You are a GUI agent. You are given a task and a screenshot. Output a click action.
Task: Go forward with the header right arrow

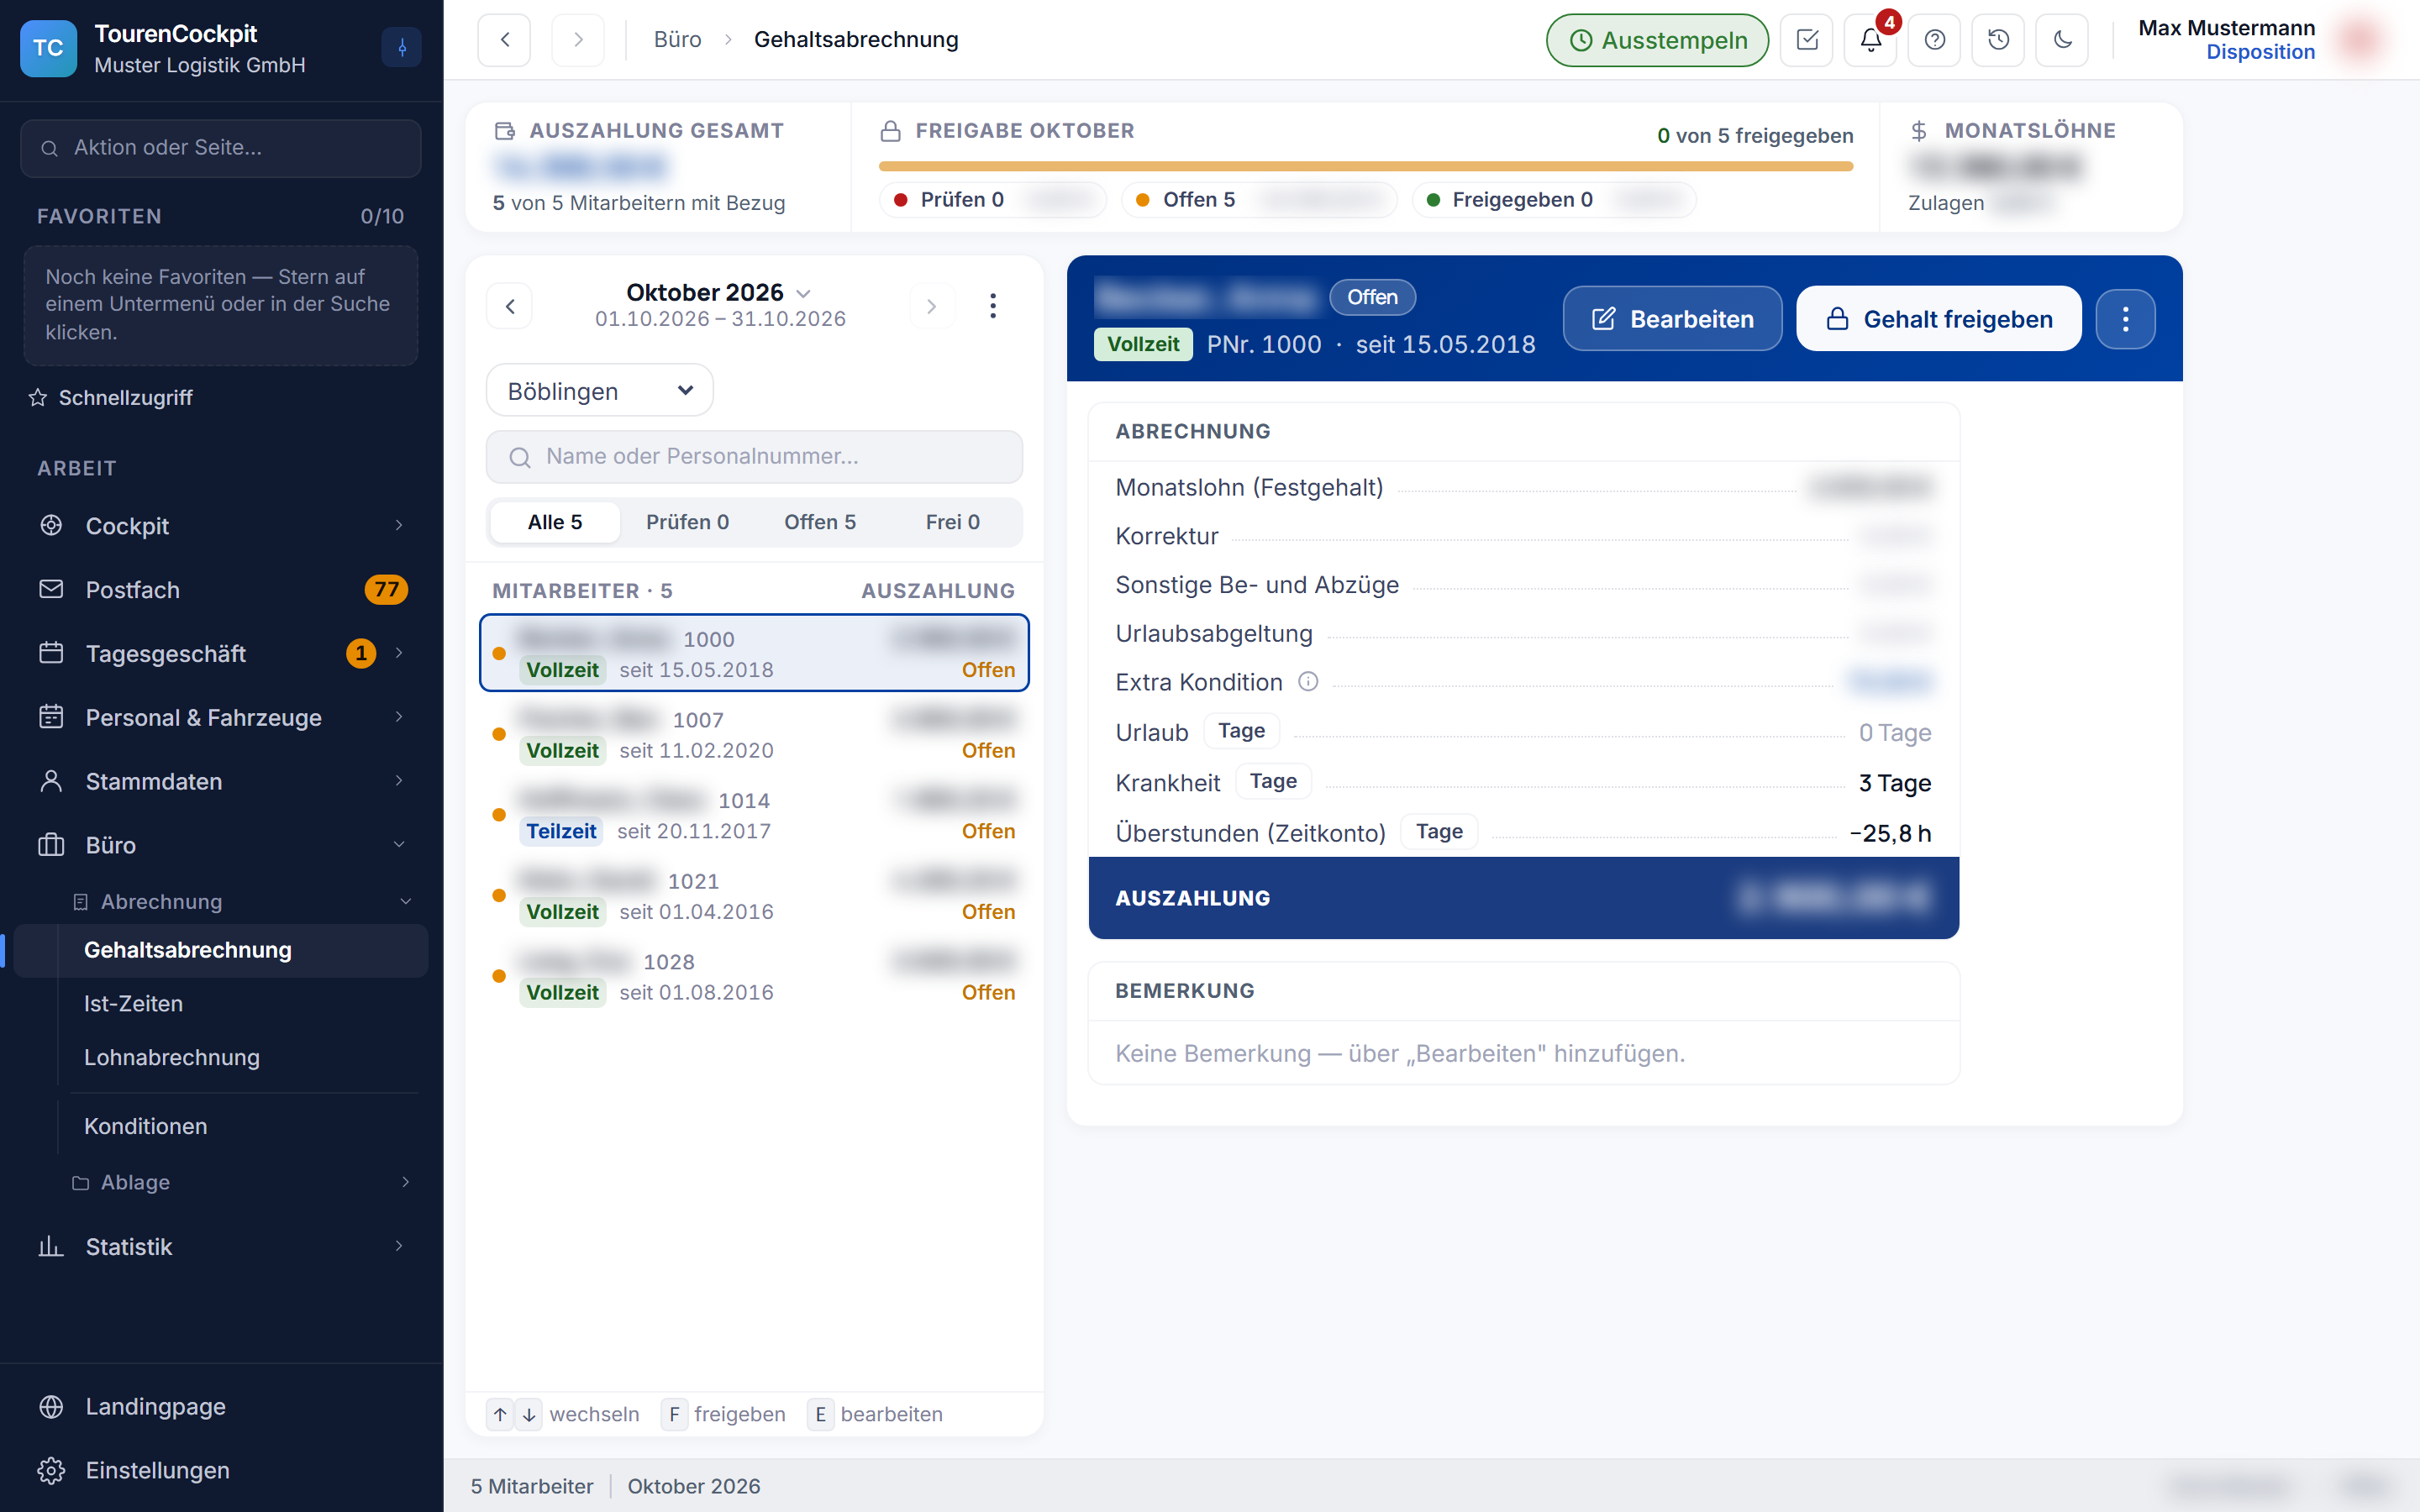(x=577, y=40)
